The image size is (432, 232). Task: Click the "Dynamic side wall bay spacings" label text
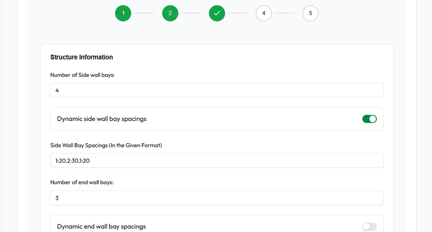coord(102,119)
